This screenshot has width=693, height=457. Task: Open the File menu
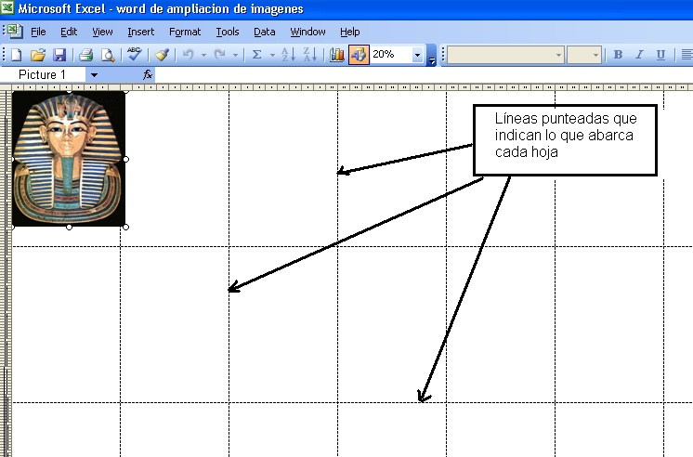(38, 32)
